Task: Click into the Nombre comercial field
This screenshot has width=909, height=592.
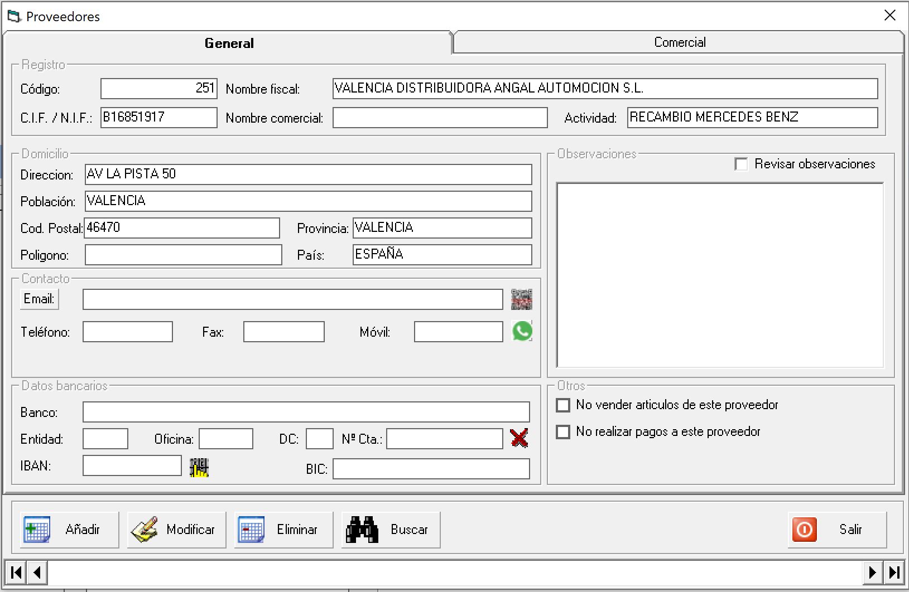Action: [440, 118]
